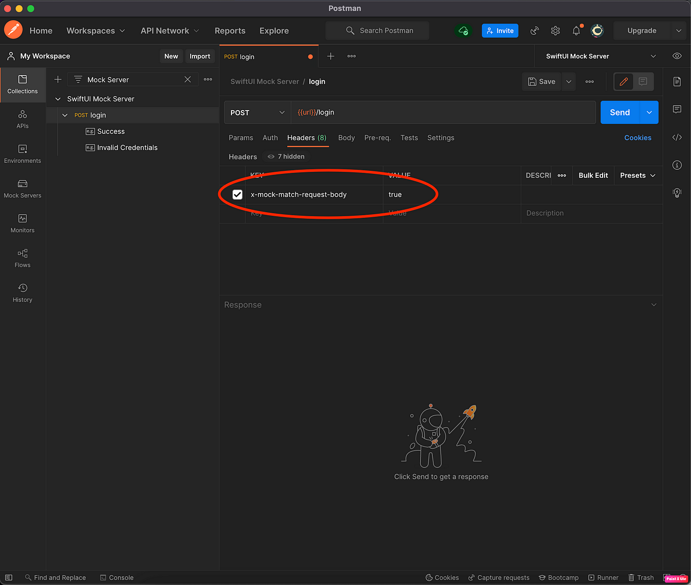Screen dimensions: 691x585
Task: Open the sync status cloud icon
Action: coord(463,31)
